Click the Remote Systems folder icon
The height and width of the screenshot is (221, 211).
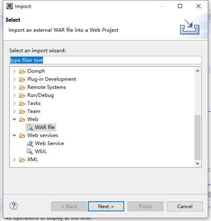(22, 87)
